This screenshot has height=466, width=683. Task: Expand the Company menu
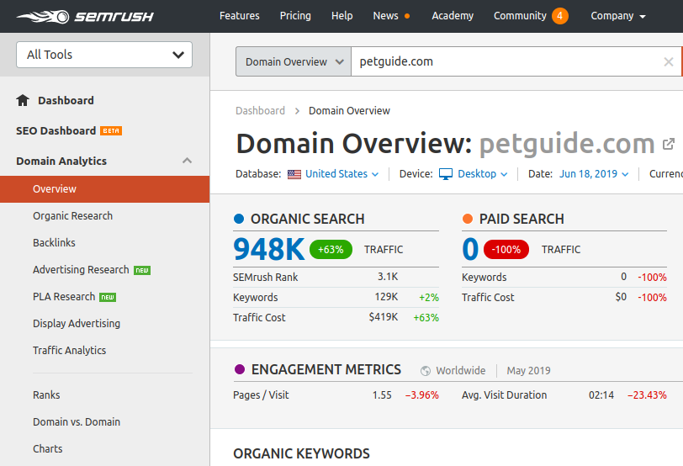(x=618, y=16)
